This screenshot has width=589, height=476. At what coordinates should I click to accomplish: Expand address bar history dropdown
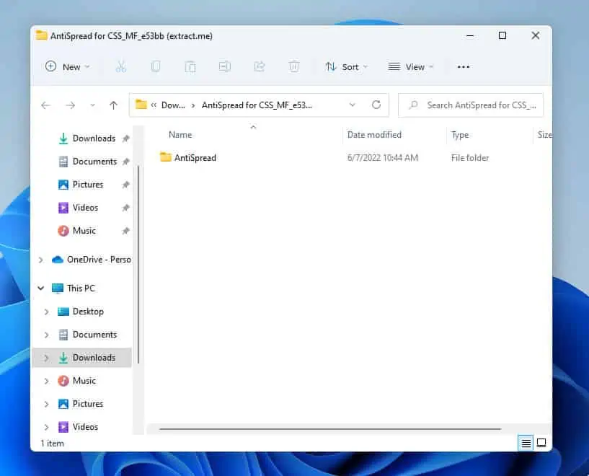tap(352, 105)
